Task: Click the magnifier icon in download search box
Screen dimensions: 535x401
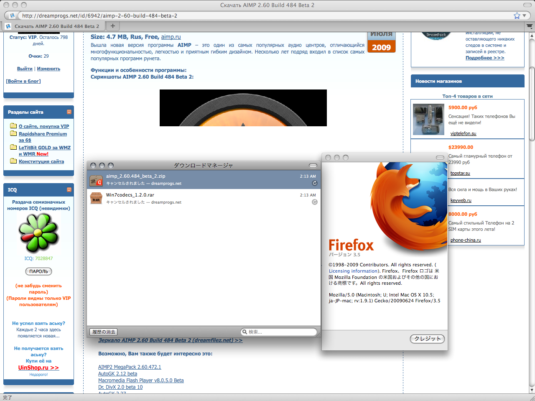Action: click(245, 332)
